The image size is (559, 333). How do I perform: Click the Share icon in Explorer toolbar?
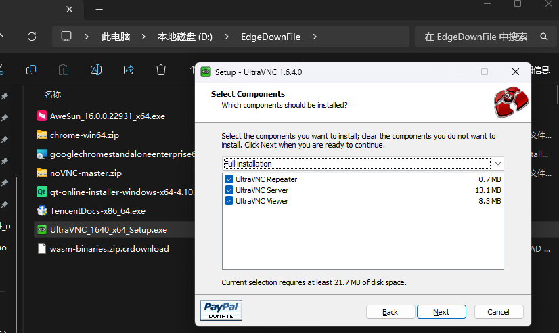(x=129, y=70)
